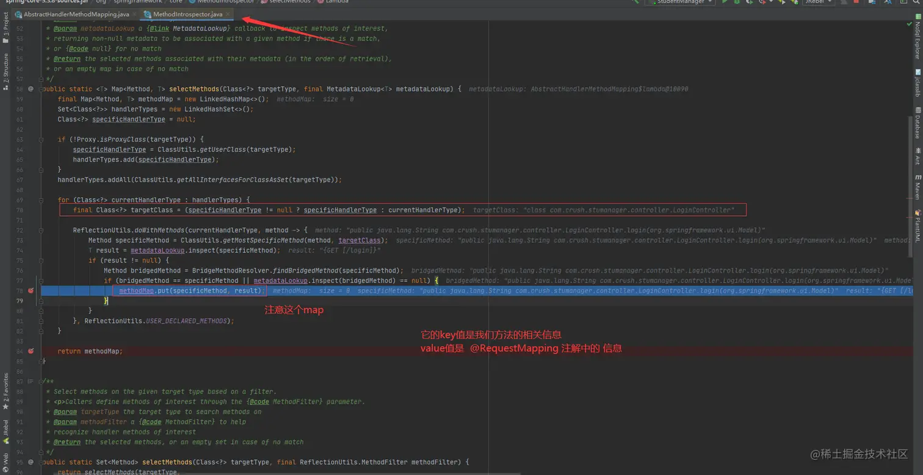Open the Ant tool window

(x=917, y=156)
